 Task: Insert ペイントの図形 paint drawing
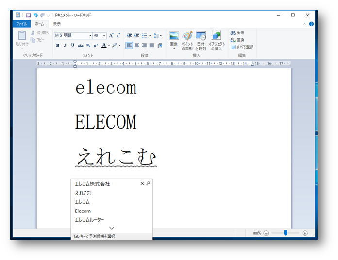[x=187, y=41]
